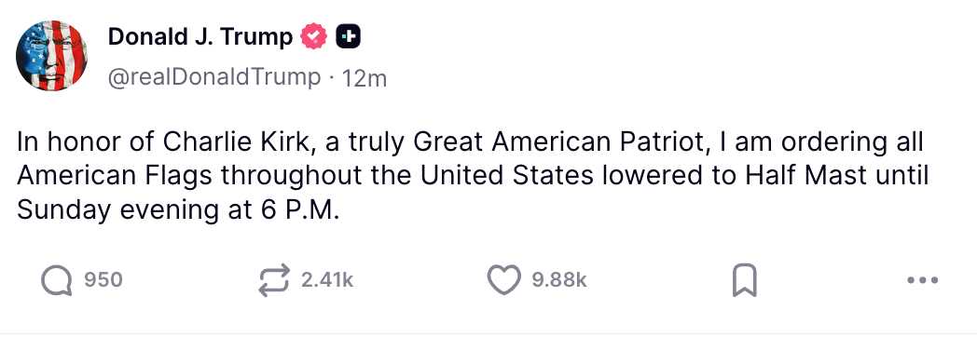This screenshot has height=337, width=977.
Task: Click the words 'United States' in the post
Action: click(x=506, y=176)
